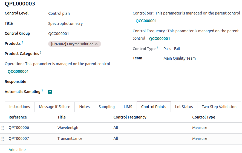Show help tooltip for Product Categories

tap(41, 53)
